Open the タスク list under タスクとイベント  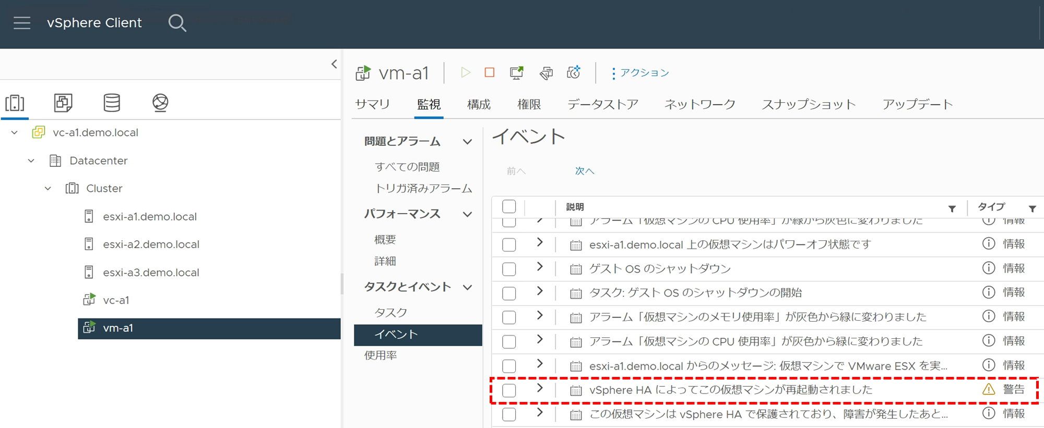point(390,313)
